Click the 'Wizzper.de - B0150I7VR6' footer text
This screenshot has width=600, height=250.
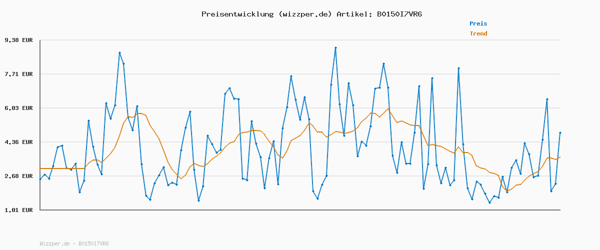[74, 243]
